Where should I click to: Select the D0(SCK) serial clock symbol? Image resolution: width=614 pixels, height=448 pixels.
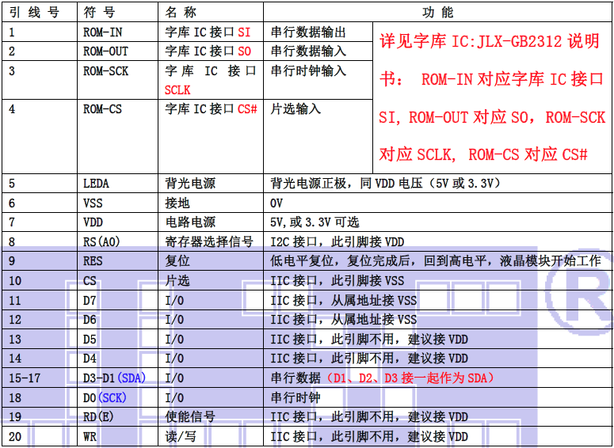pyautogui.click(x=104, y=397)
